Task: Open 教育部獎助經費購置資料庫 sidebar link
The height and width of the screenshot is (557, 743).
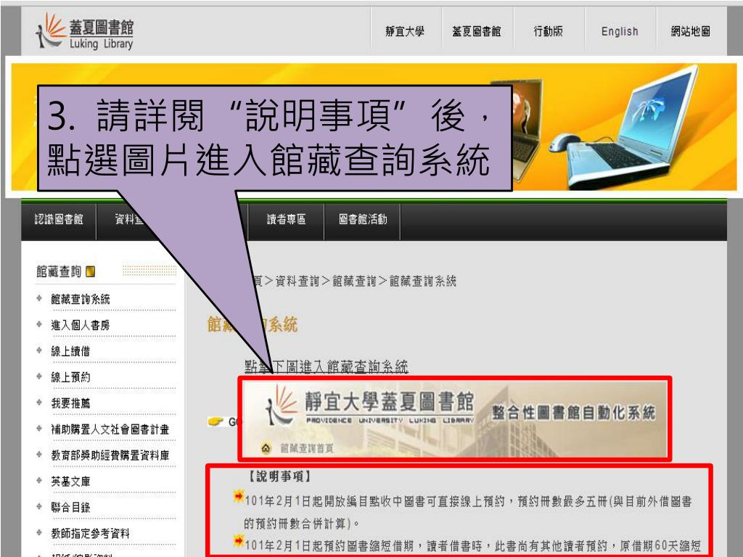Action: [x=110, y=455]
